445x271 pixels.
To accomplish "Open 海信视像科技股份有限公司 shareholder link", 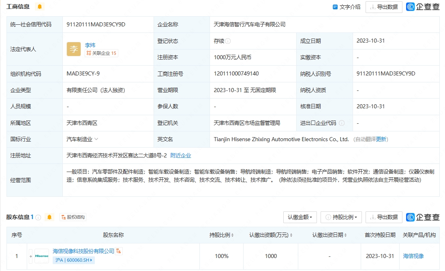I will pos(83,251).
